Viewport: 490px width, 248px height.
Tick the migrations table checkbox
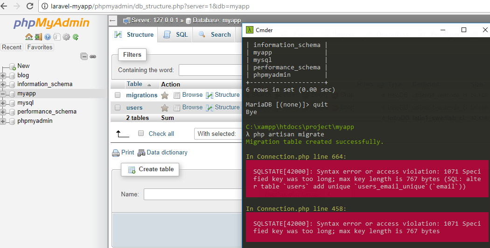click(x=118, y=95)
